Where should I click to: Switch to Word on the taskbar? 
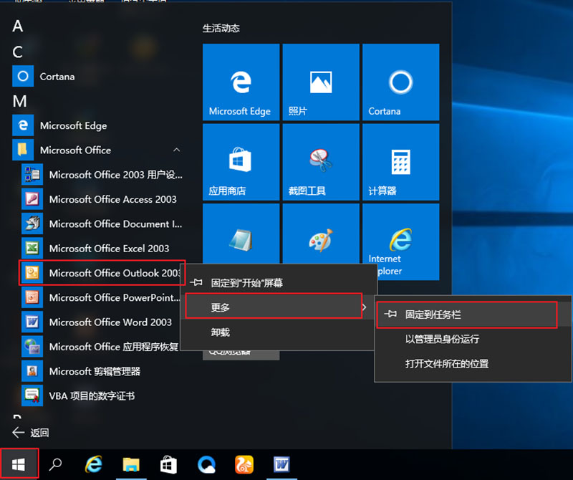tap(281, 464)
